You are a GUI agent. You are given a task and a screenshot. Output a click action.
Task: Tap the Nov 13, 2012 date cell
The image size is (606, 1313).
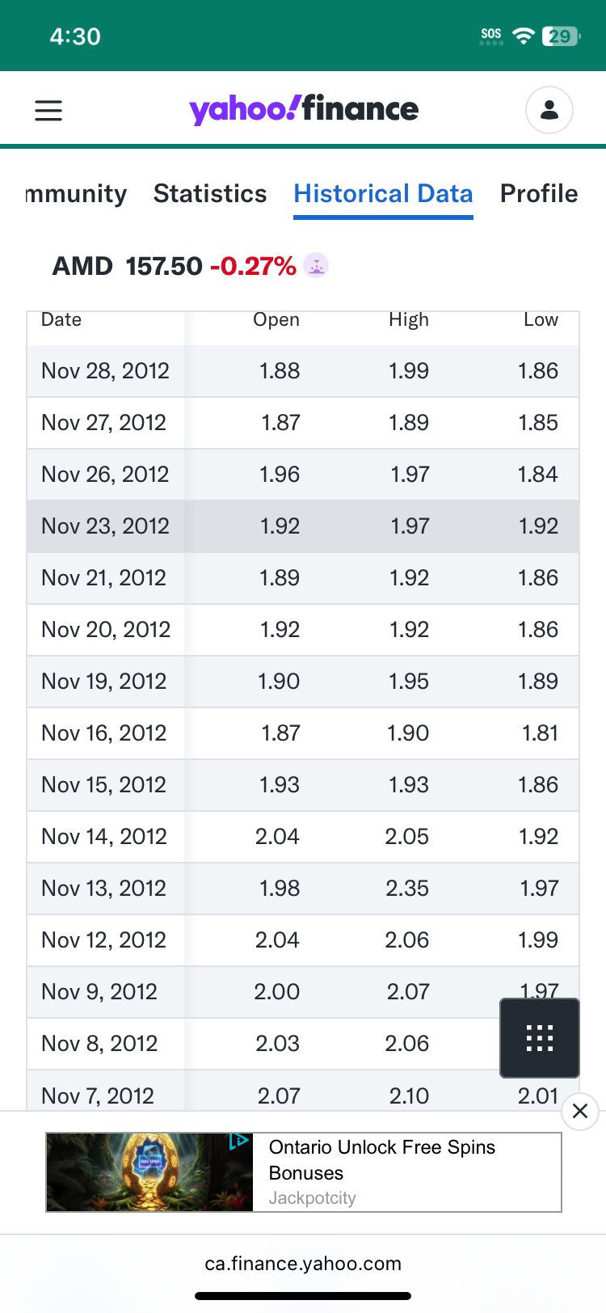pos(103,889)
